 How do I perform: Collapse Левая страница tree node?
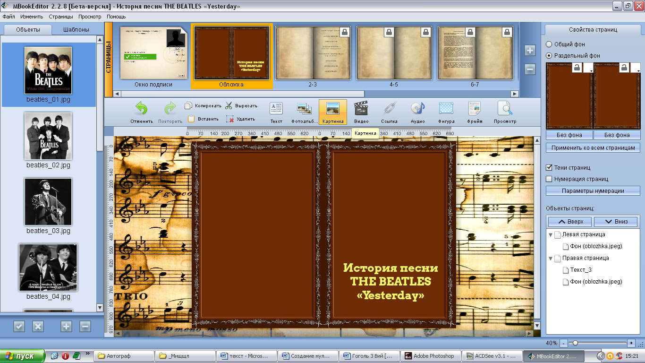point(550,234)
